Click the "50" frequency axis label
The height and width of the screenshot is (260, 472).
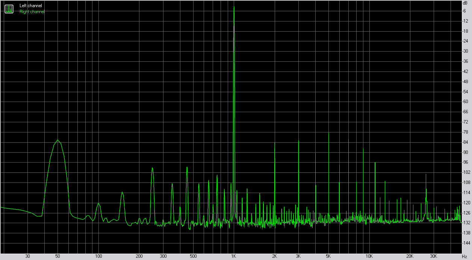[57, 256]
